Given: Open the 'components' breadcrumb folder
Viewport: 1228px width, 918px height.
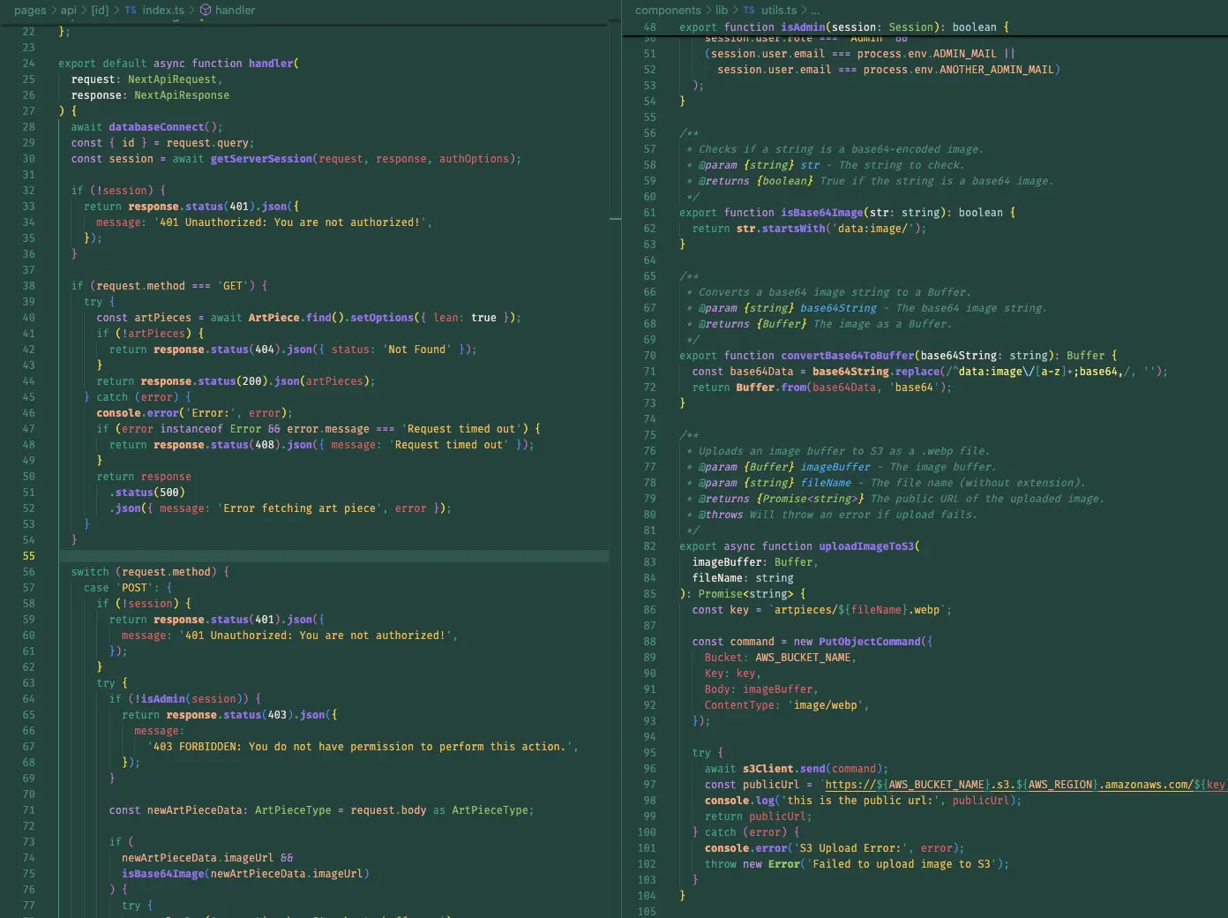Looking at the screenshot, I should click(668, 11).
